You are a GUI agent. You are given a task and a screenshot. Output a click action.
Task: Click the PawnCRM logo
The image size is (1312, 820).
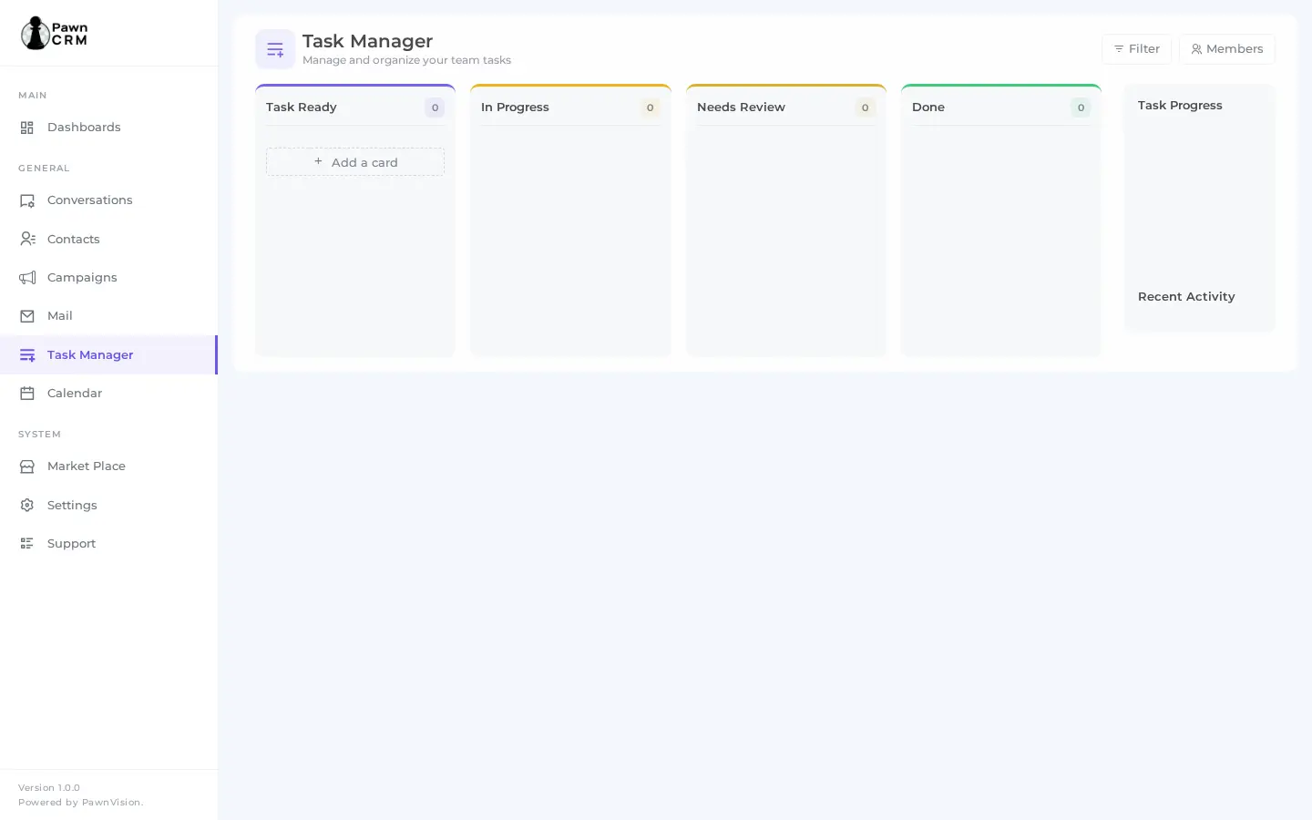pos(53,33)
